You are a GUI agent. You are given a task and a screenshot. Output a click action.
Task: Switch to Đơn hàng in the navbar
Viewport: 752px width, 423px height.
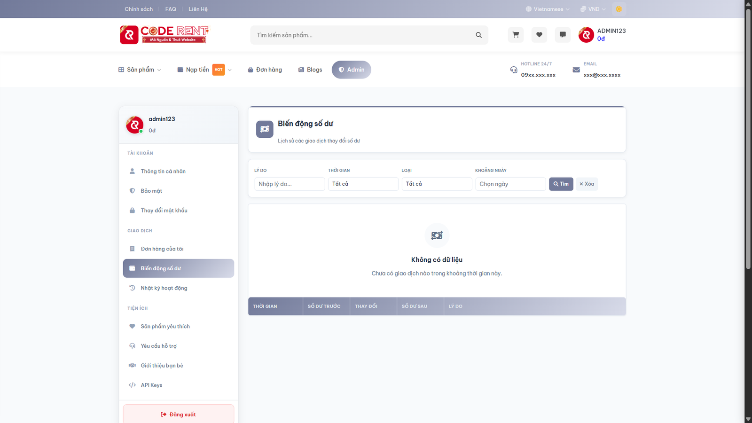265,70
